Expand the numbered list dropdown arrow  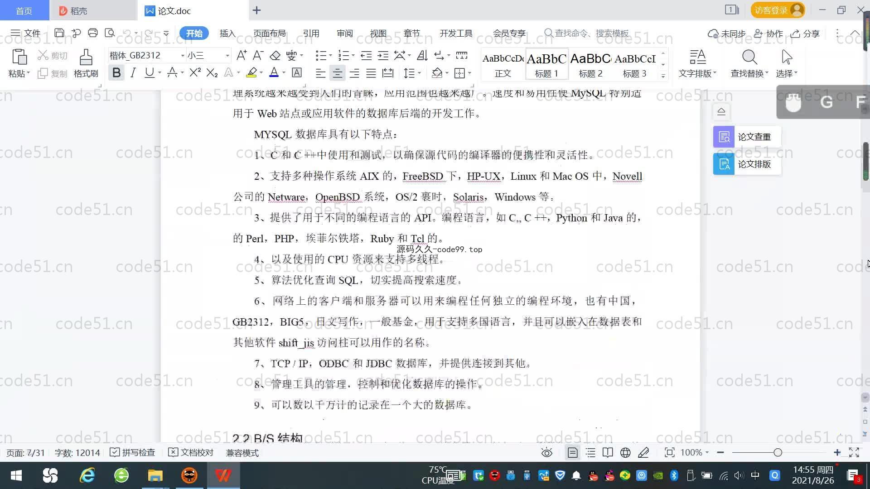[x=353, y=56]
